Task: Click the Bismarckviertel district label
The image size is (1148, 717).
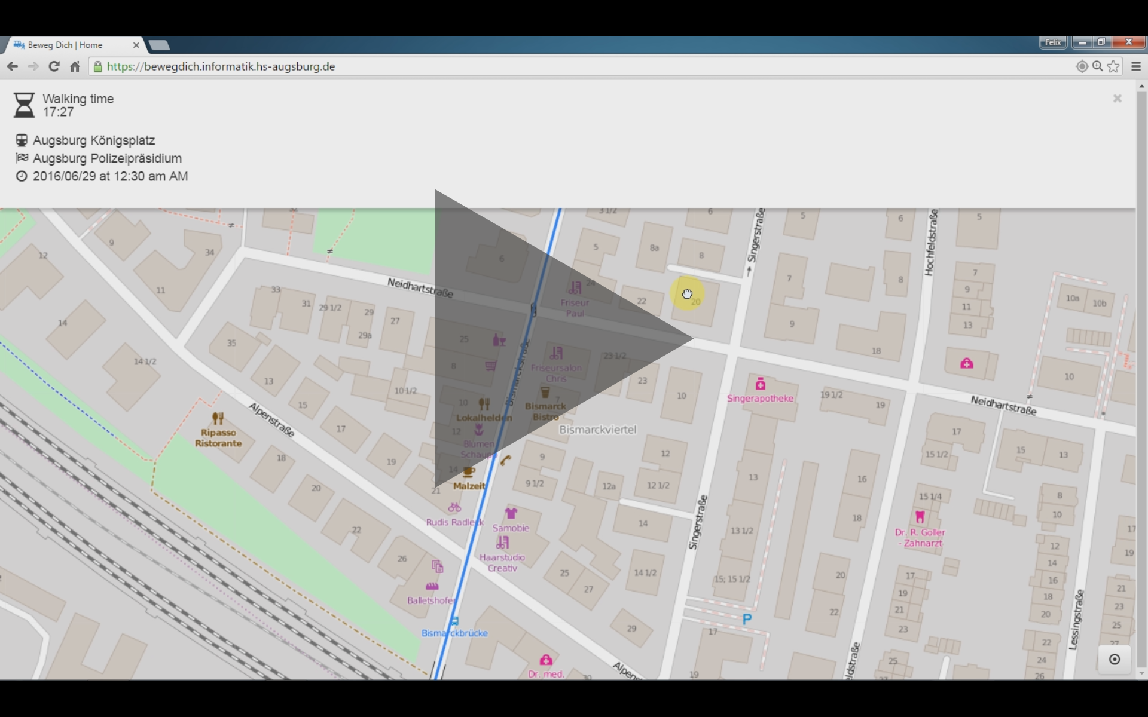Action: click(x=598, y=430)
